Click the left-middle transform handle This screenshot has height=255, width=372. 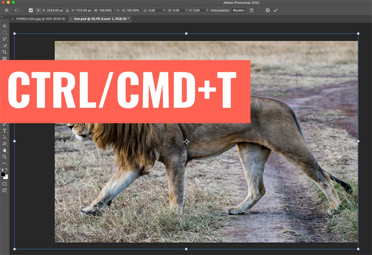point(15,141)
